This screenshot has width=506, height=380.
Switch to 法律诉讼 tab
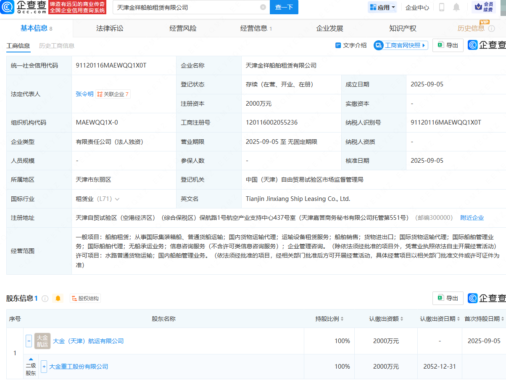pos(110,28)
